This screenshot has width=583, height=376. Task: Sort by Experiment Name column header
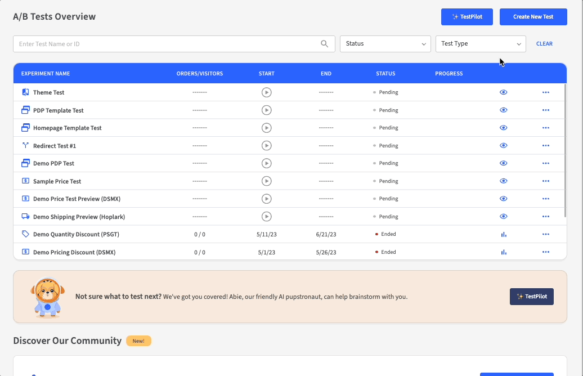(x=46, y=74)
